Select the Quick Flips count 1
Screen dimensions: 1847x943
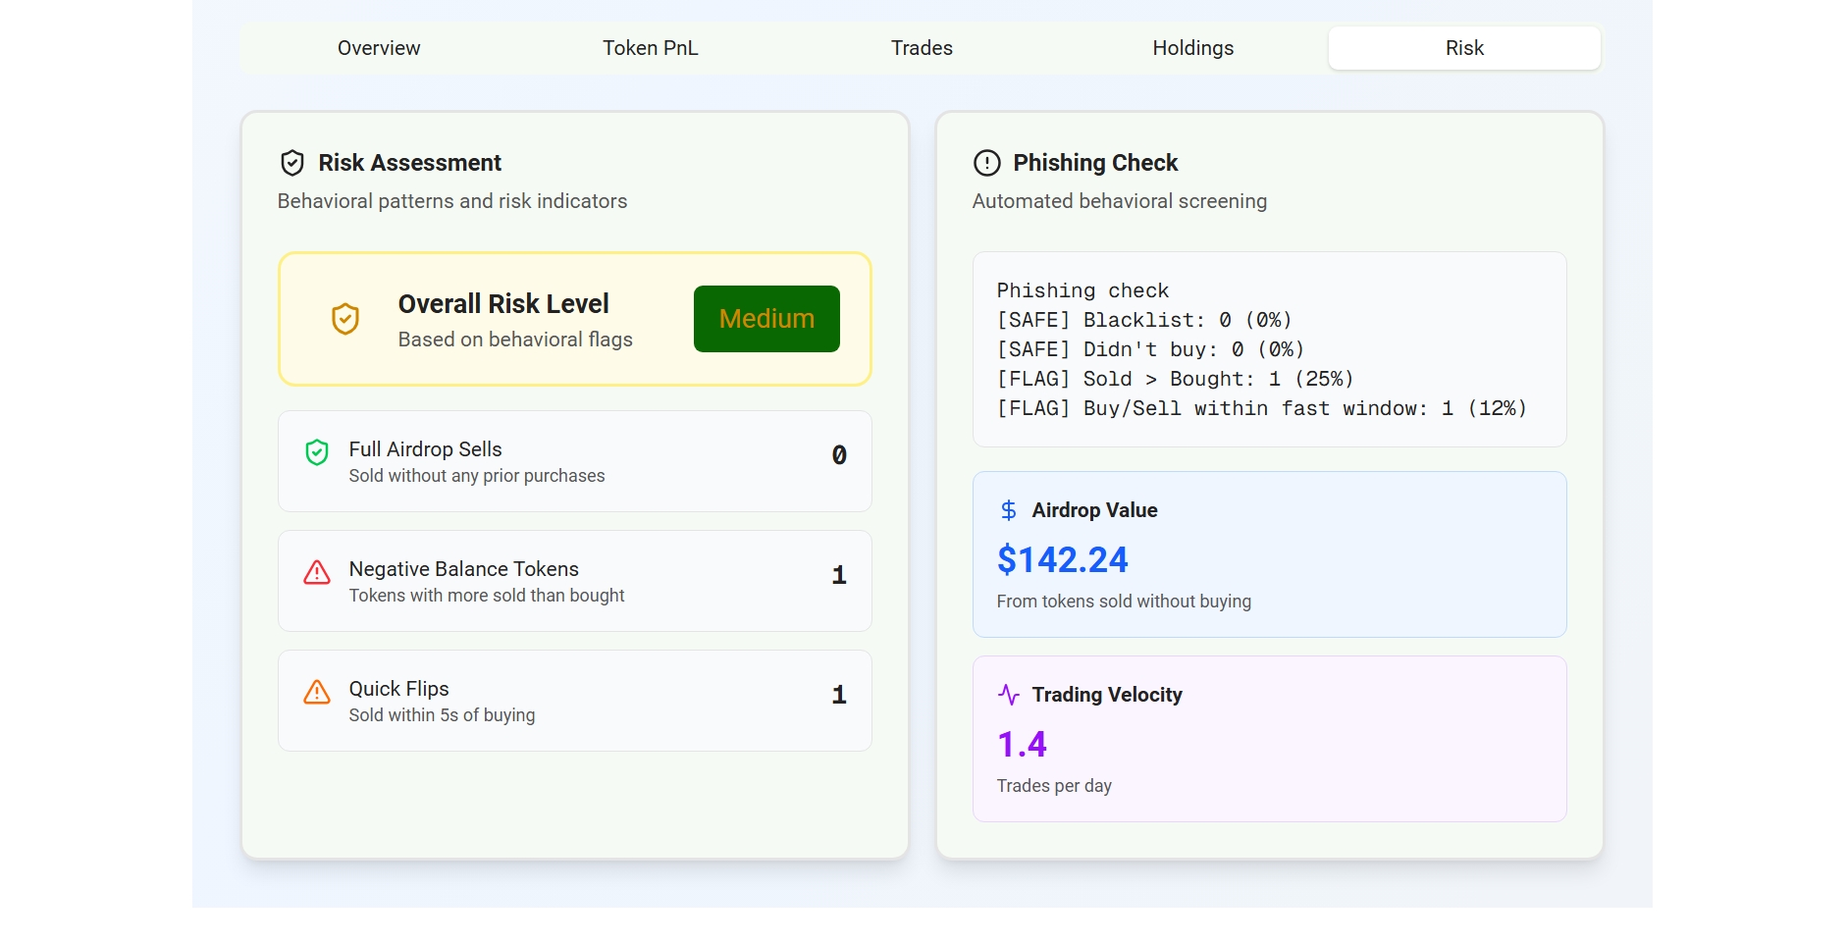[839, 695]
